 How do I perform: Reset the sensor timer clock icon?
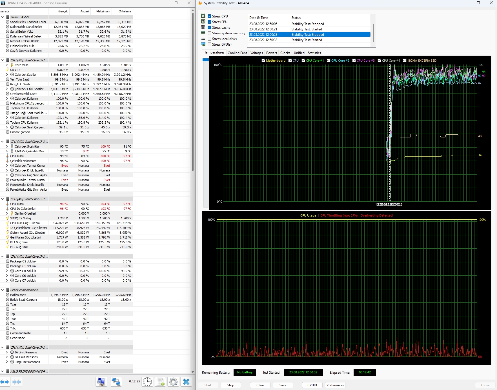147,382
